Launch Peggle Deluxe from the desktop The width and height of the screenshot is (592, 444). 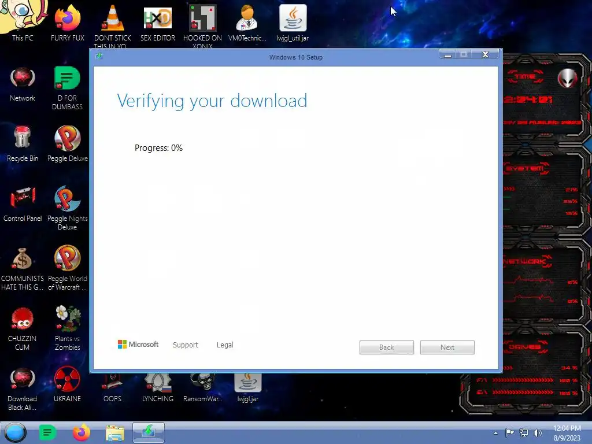point(67,143)
